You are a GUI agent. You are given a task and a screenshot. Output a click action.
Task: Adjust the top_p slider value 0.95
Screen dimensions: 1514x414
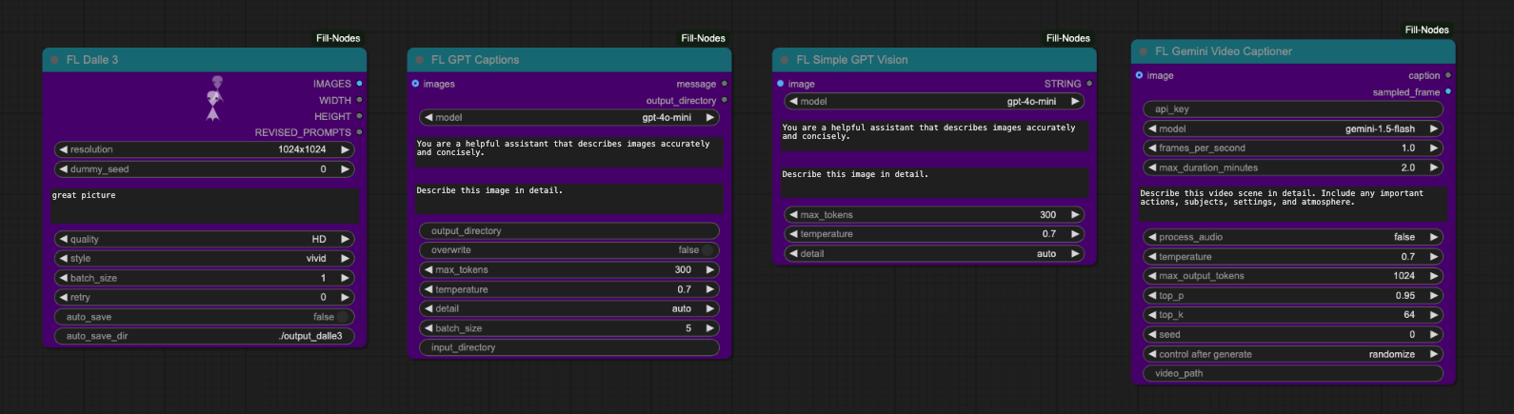[1293, 296]
